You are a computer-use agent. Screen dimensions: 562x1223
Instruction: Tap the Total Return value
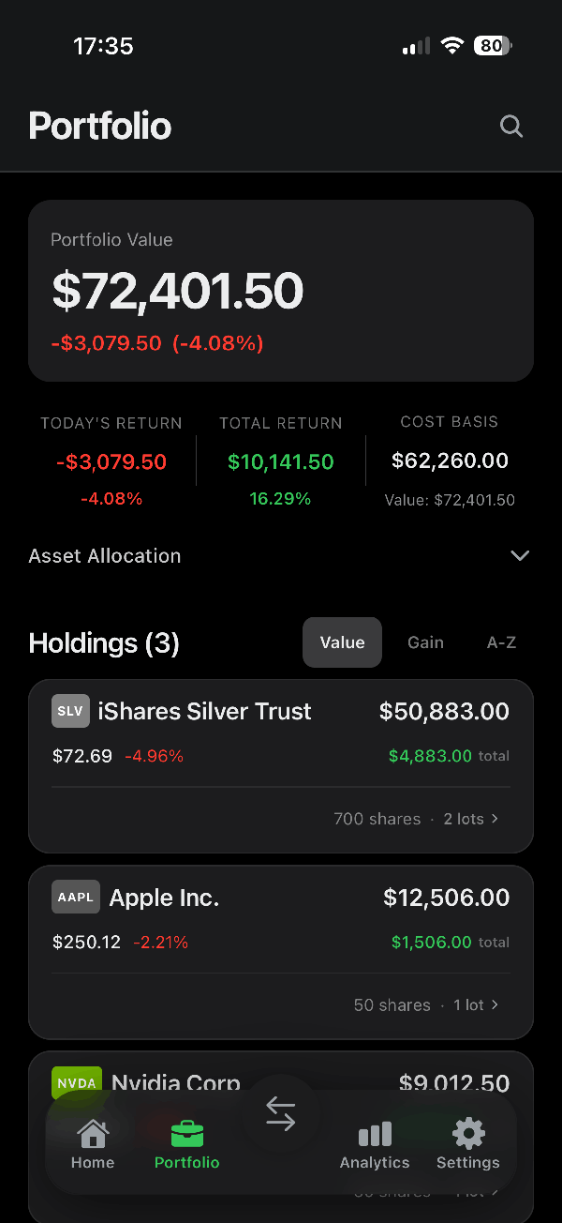click(280, 461)
